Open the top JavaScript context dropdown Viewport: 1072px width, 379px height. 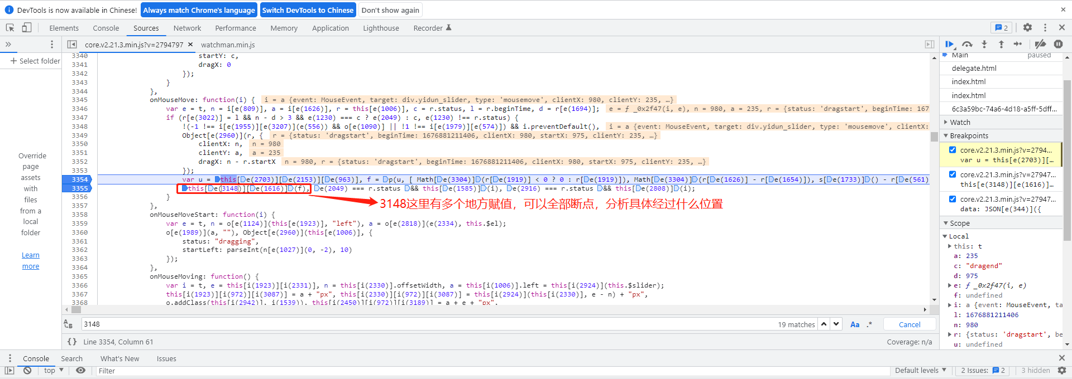pos(54,371)
